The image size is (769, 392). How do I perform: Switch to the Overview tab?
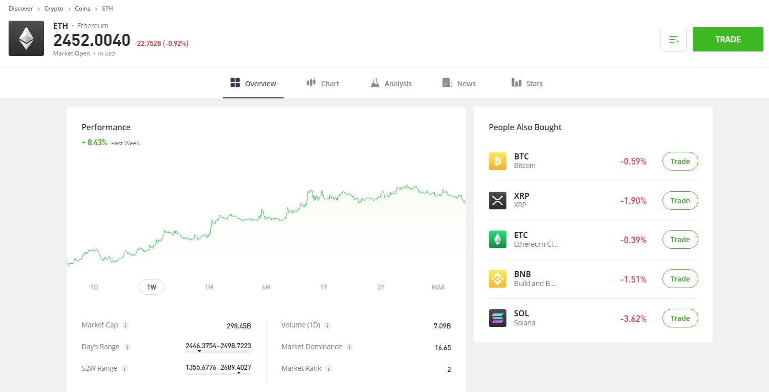(x=253, y=83)
